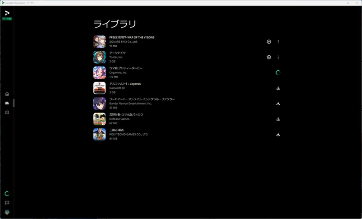This screenshot has width=362, height=219.
Task: Select the '三國志 覇道' title text
Action: tap(116, 130)
